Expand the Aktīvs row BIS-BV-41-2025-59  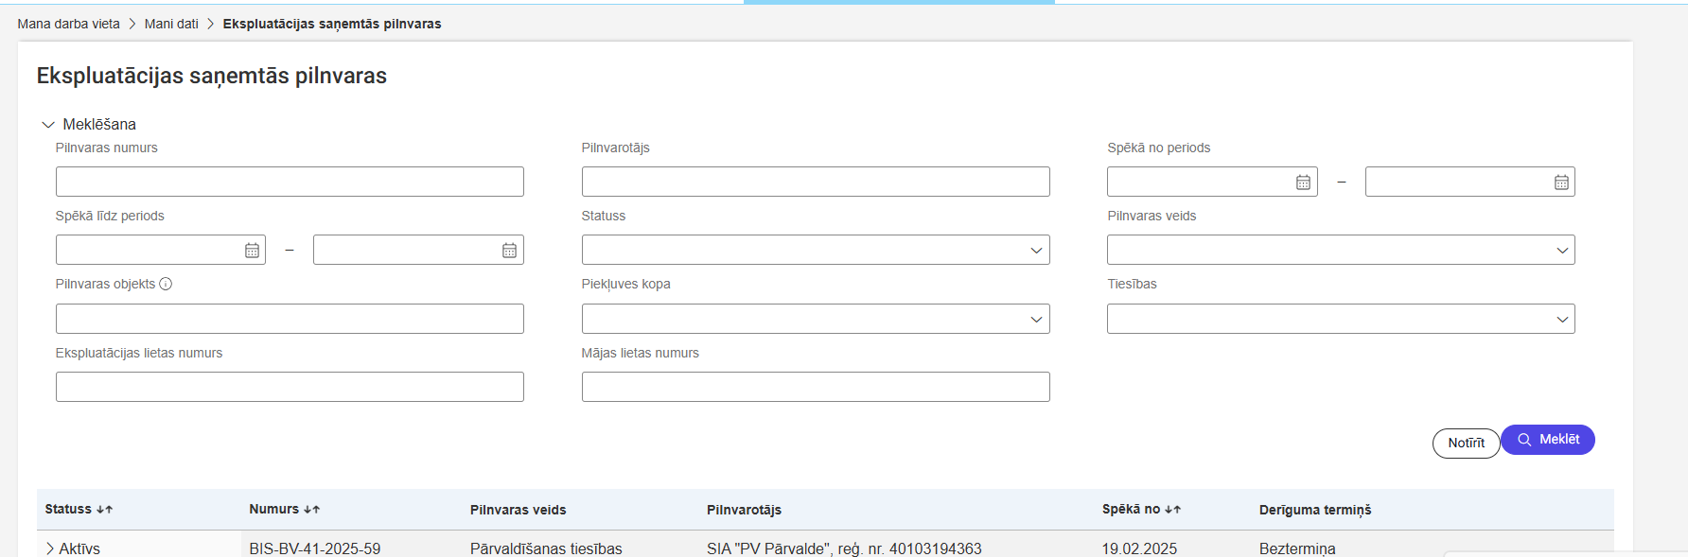[50, 548]
